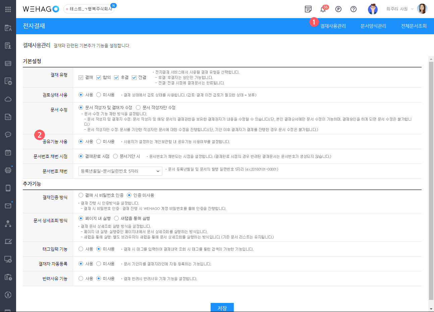Image resolution: width=434 pixels, height=312 pixels.
Task: Open the 문서번호 채번 format dropdown
Action: pyautogui.click(x=120, y=171)
